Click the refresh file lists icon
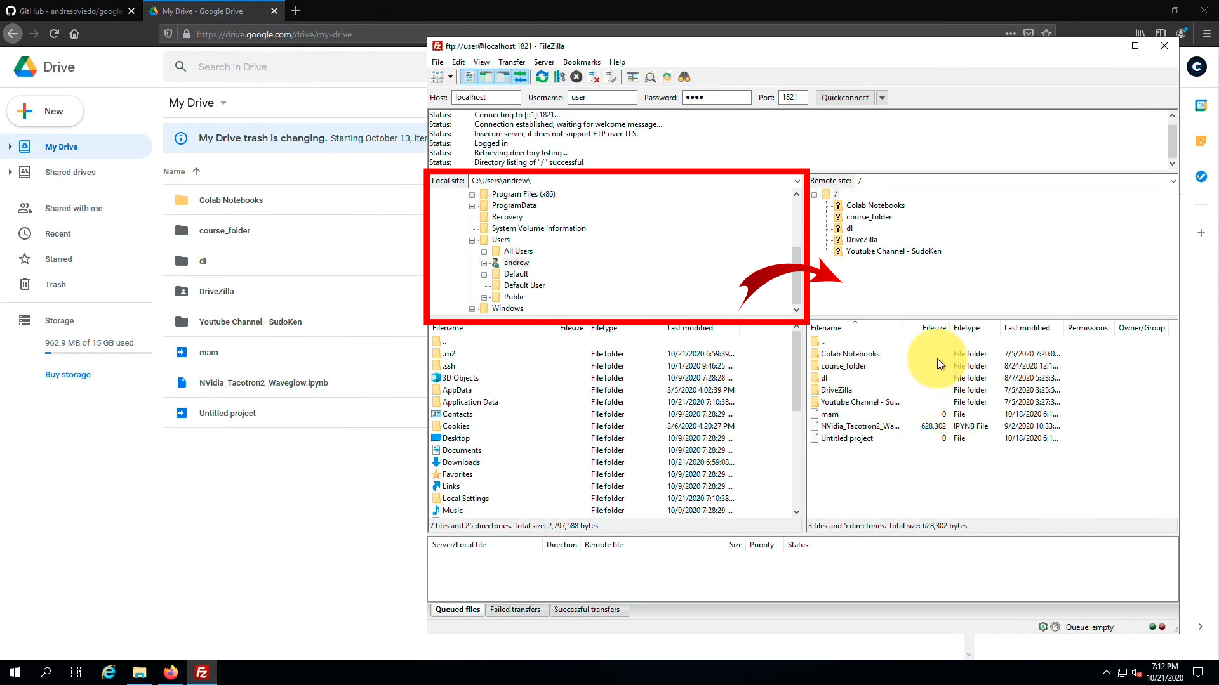The image size is (1219, 685). coord(542,77)
